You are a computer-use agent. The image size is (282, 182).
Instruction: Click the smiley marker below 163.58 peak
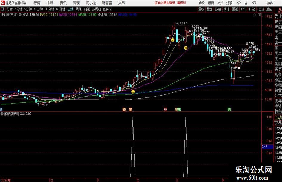(x=173, y=40)
